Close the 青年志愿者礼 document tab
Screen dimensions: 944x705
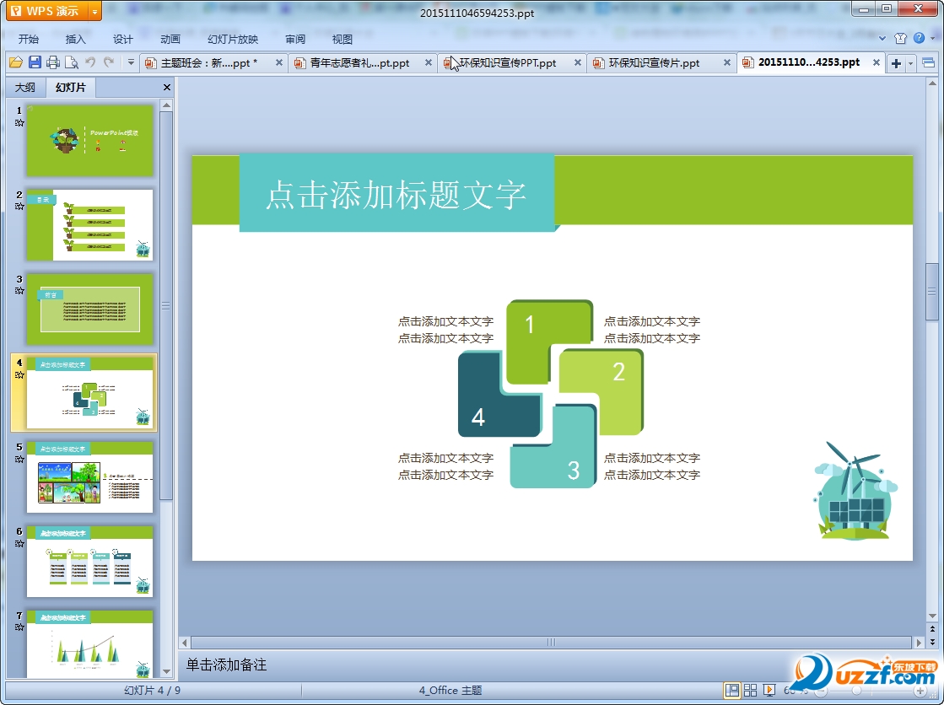(429, 62)
